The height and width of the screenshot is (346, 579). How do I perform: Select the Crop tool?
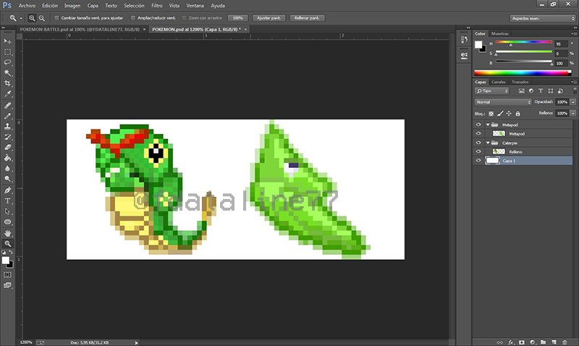(7, 83)
